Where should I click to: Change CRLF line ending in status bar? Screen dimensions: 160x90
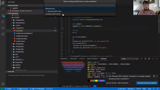tap(144, 89)
